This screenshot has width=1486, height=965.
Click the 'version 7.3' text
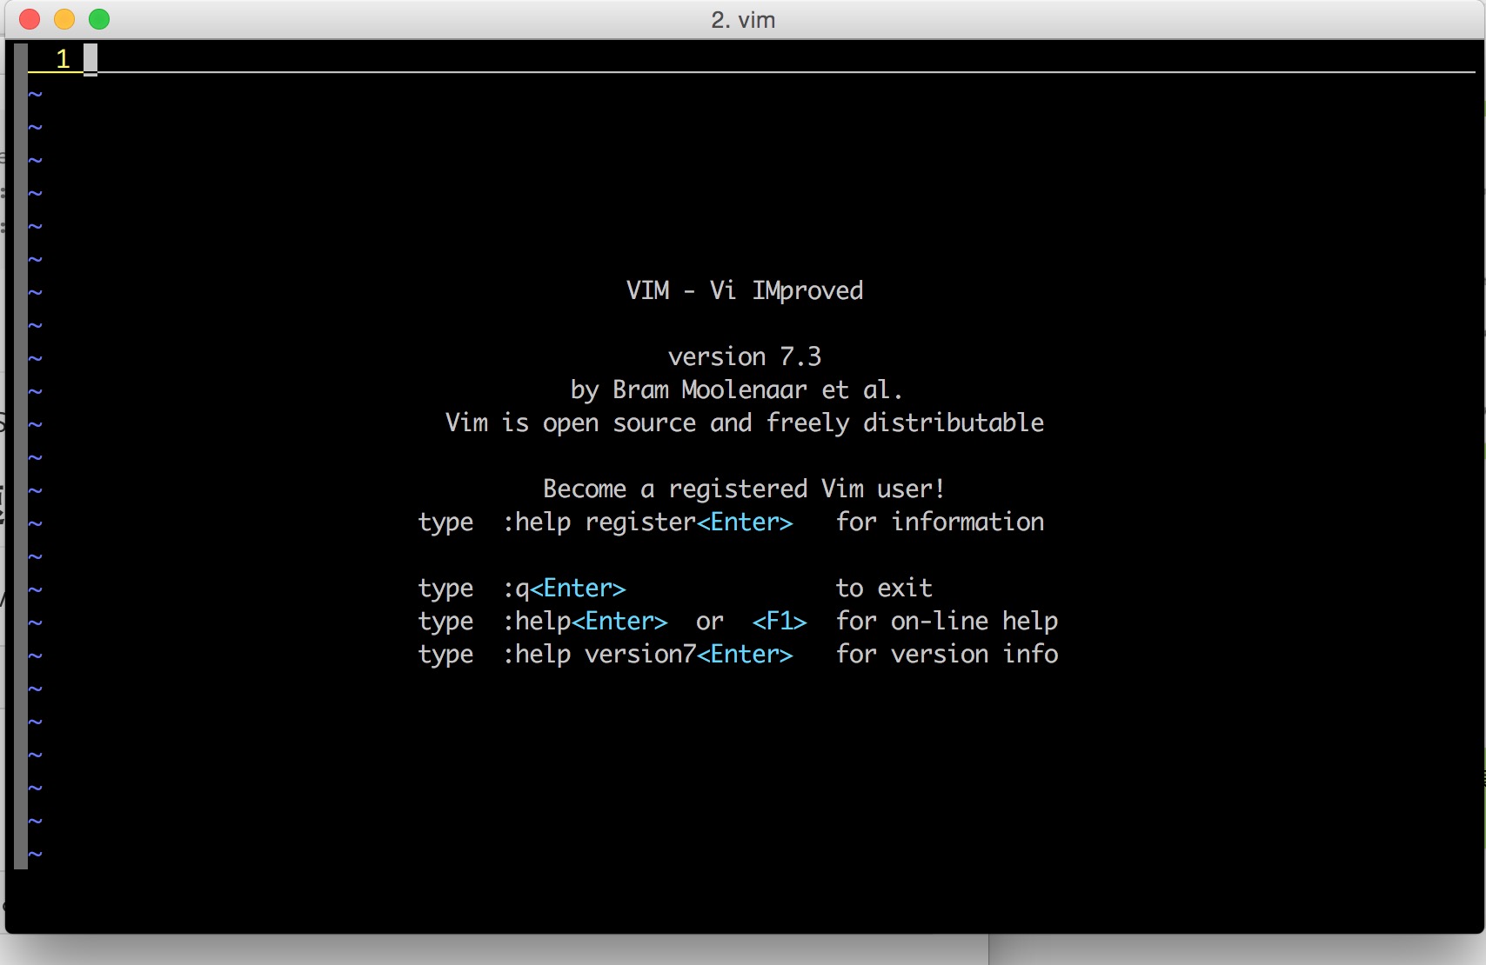click(x=745, y=356)
